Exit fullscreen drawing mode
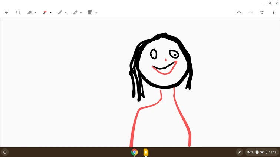Screen dimensions: 280x157 click(x=262, y=12)
